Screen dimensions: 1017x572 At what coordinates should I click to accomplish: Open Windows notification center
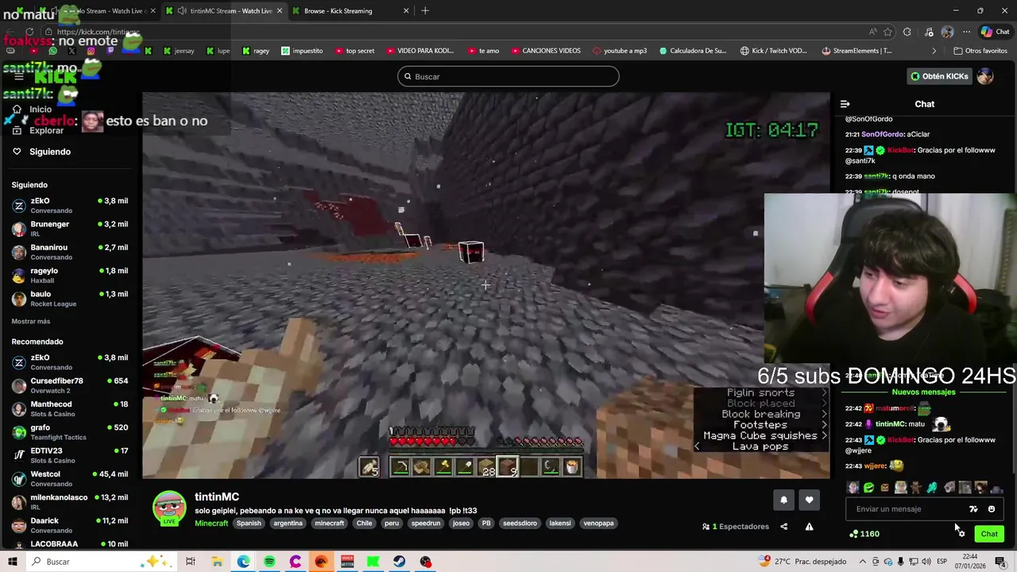(x=1000, y=562)
